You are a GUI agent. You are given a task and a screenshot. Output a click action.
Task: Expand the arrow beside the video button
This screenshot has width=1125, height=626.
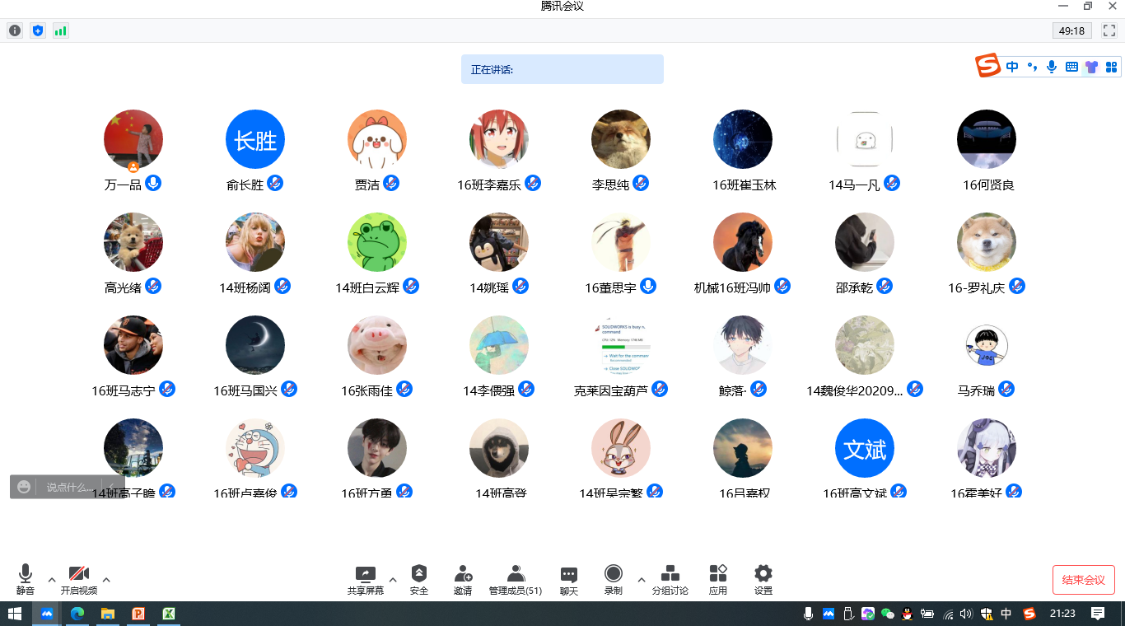click(106, 579)
